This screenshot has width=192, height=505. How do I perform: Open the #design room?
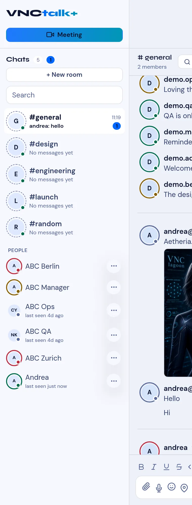click(x=64, y=148)
